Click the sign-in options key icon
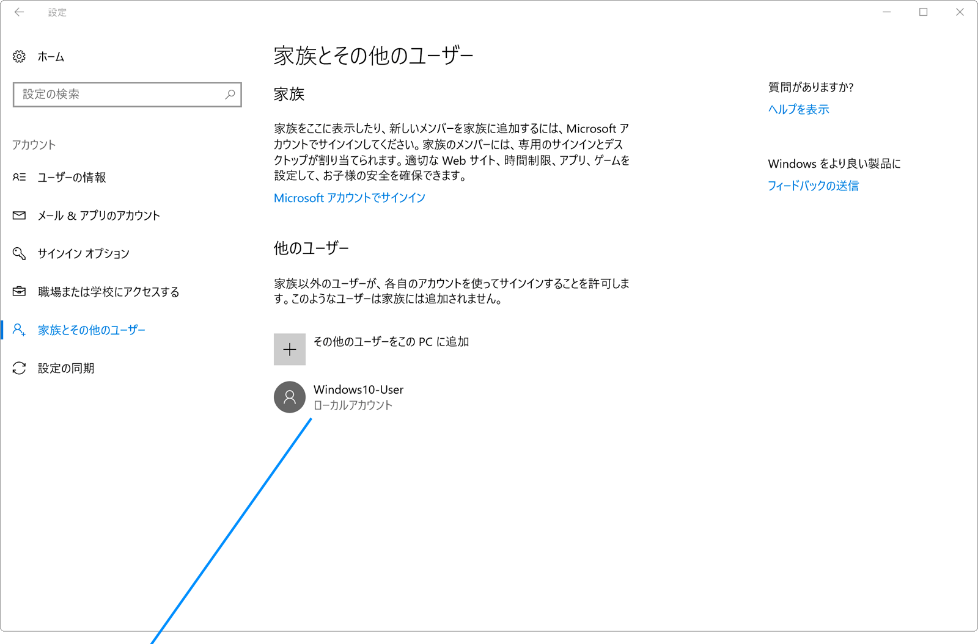978x644 pixels. tap(19, 253)
